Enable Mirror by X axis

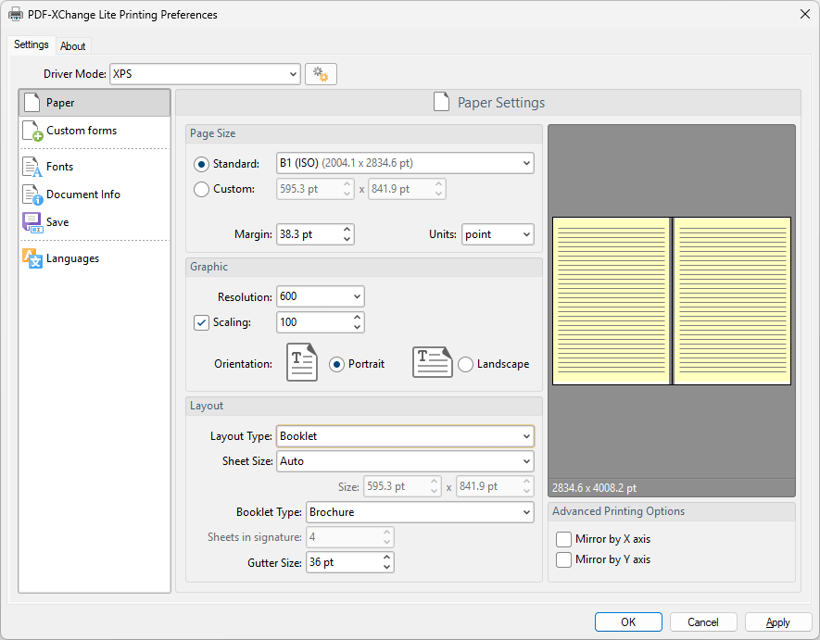pyautogui.click(x=563, y=539)
